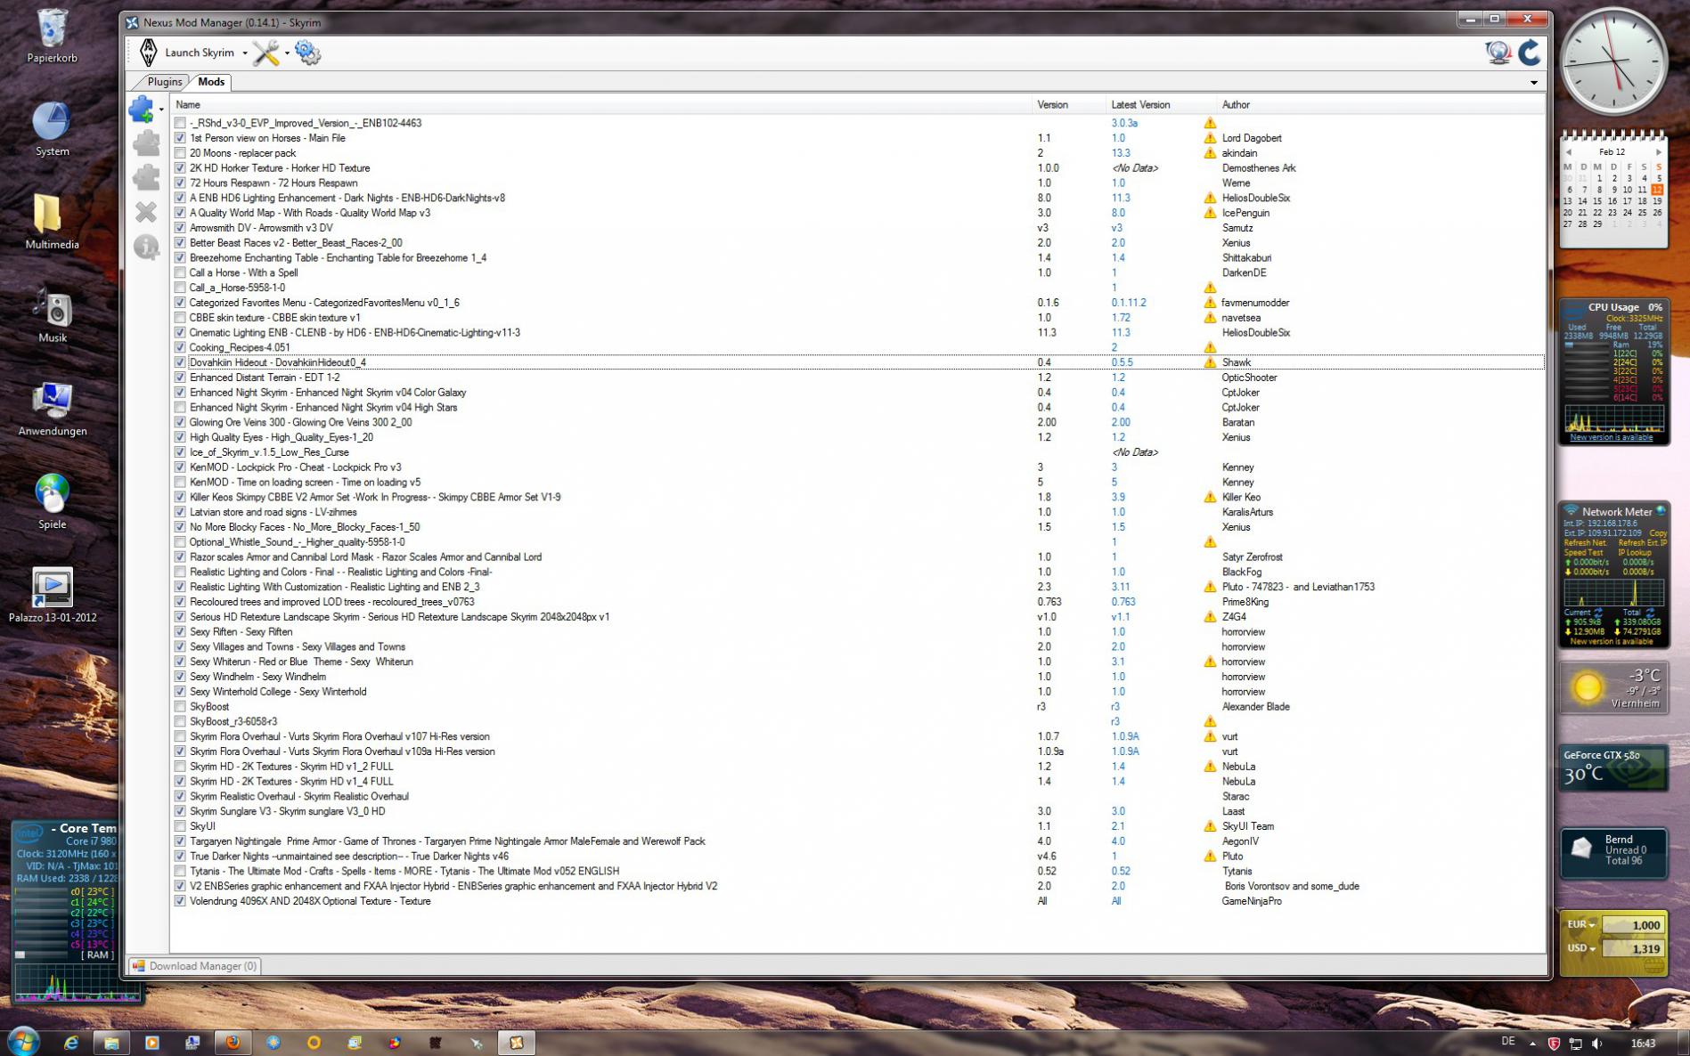Select February 12 in the calendar gadget

pyautogui.click(x=1657, y=190)
